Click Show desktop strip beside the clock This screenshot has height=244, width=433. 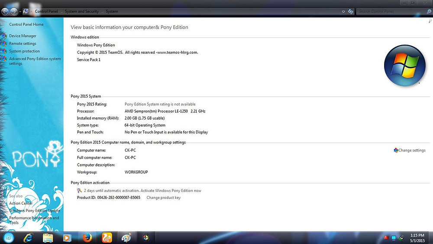431,237
